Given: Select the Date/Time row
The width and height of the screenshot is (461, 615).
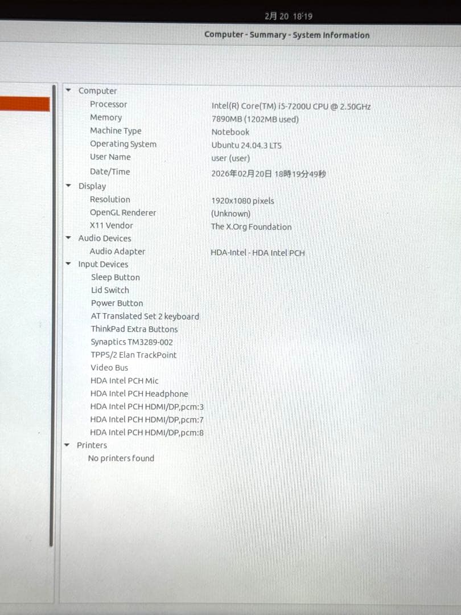Looking at the screenshot, I should (x=110, y=171).
